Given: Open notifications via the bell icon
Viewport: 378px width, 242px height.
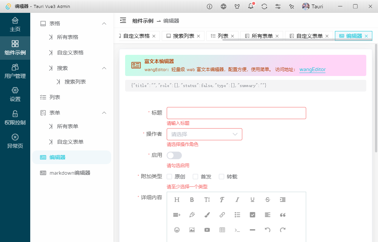Looking at the screenshot, I should [x=250, y=6].
